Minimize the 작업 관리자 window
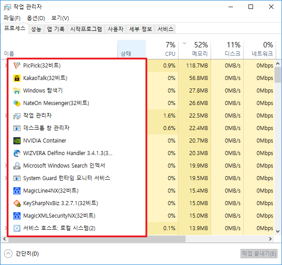 (x=231, y=7)
